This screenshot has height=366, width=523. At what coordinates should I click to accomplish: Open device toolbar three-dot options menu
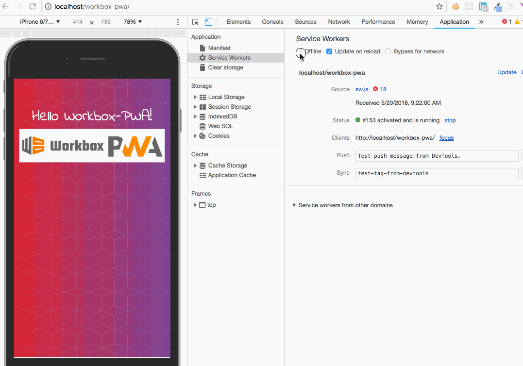pos(178,22)
